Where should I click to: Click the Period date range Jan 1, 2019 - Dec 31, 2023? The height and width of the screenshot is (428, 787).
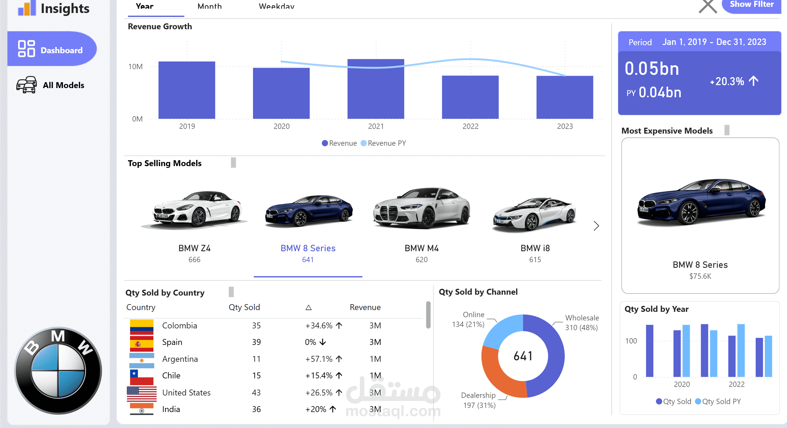point(714,42)
